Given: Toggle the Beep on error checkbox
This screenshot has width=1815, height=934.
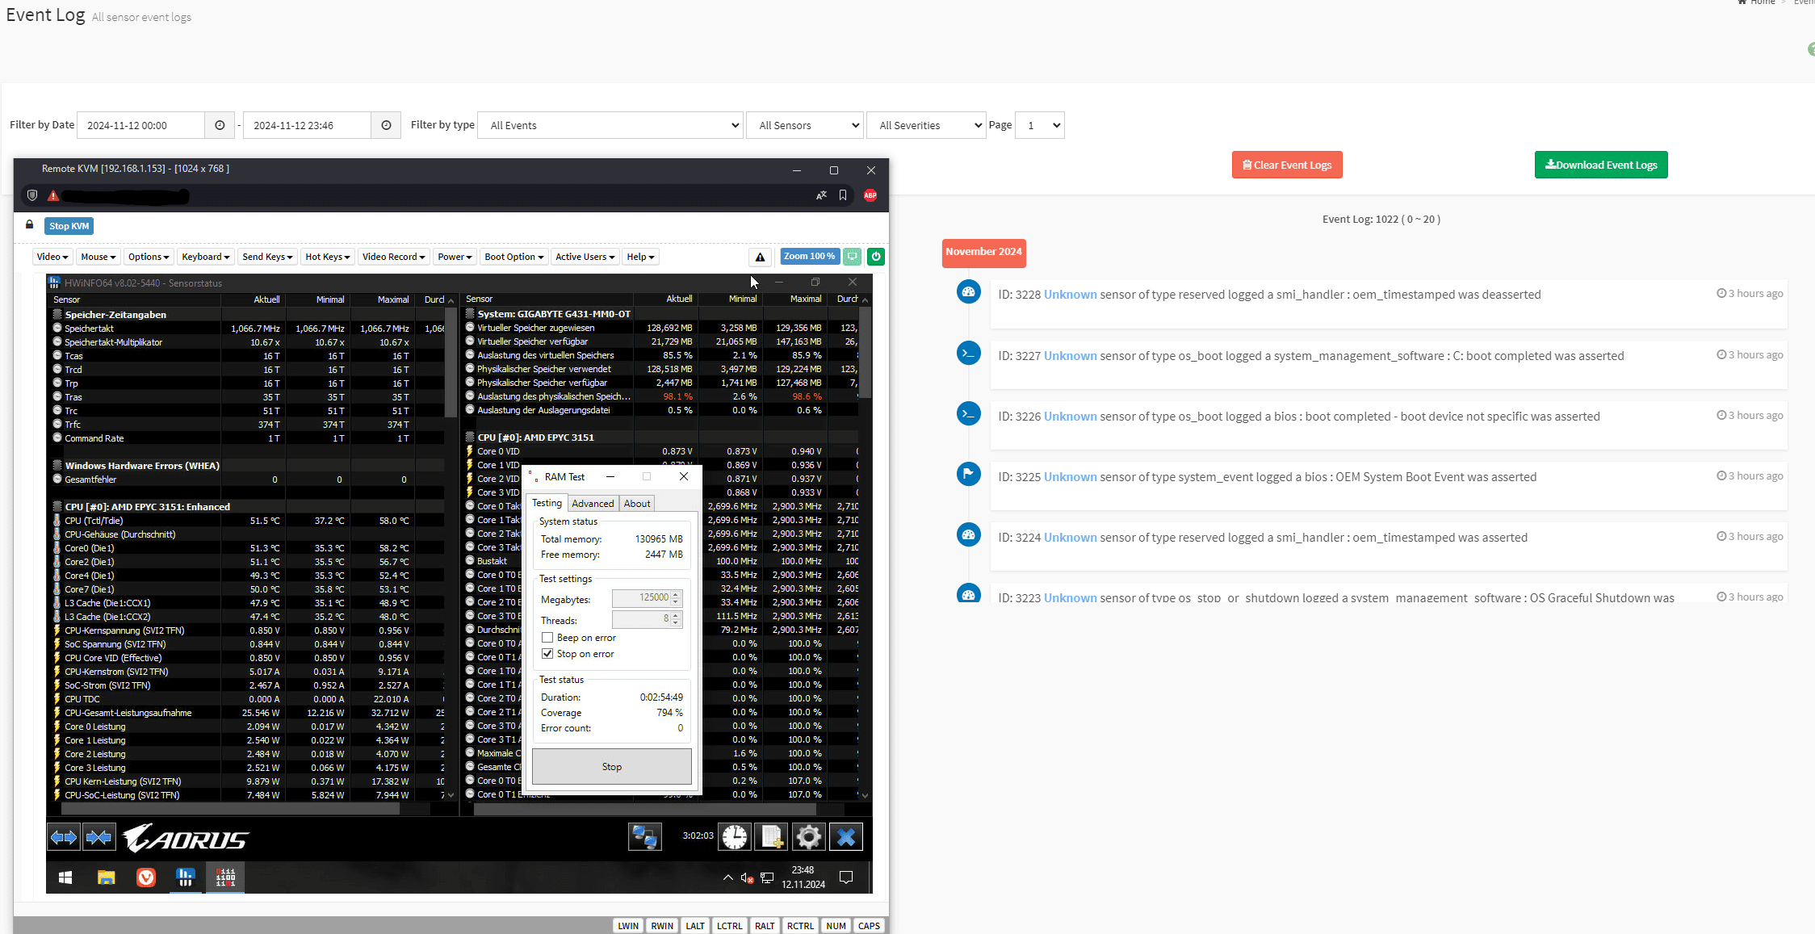Looking at the screenshot, I should 547,638.
